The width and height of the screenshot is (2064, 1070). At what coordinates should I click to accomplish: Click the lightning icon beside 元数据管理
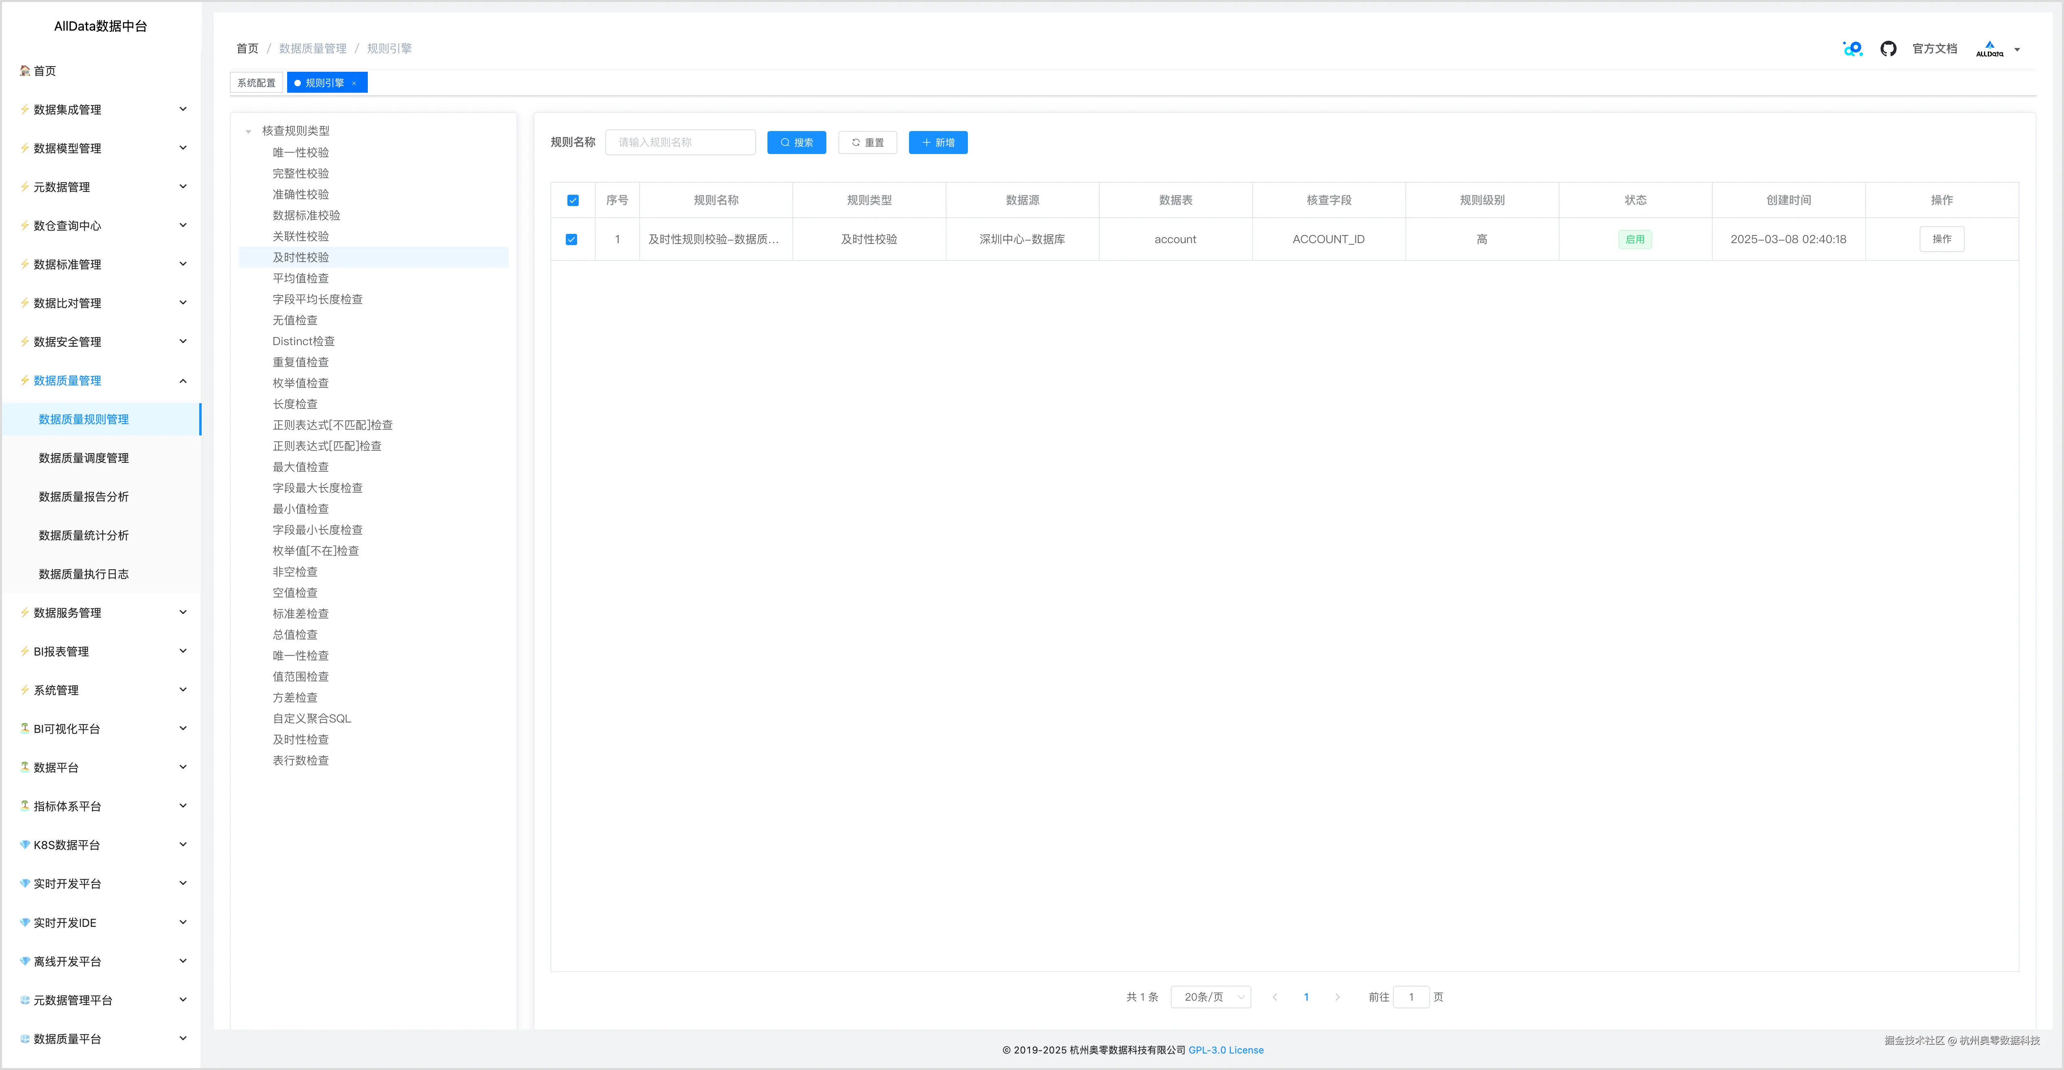click(25, 187)
